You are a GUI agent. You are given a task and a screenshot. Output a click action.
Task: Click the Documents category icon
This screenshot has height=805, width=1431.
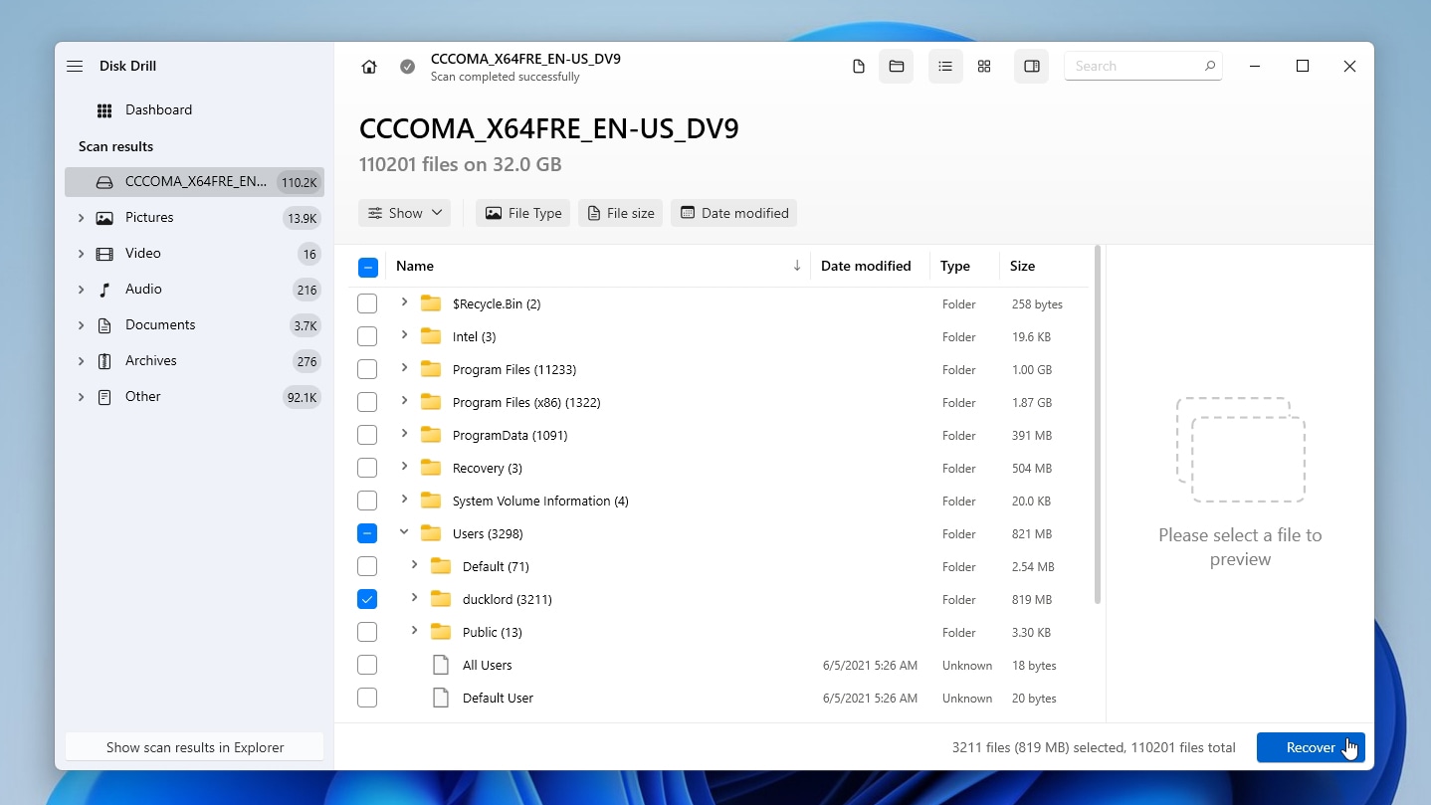tap(104, 325)
